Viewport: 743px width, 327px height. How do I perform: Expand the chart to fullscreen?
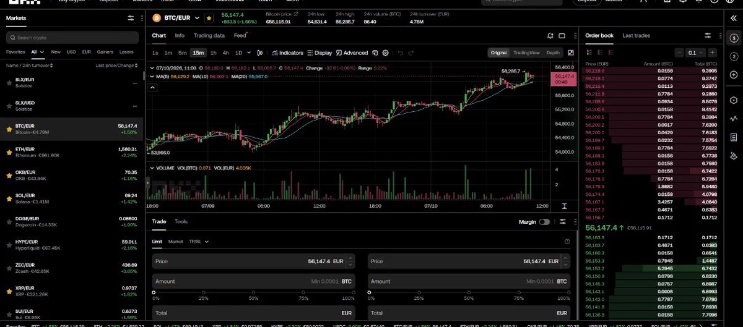(570, 53)
